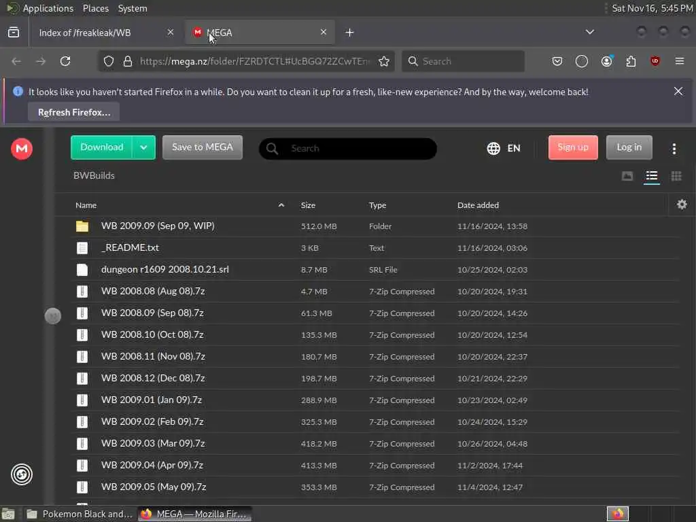Screen dimensions: 696x522
Task: Open the Pocket save icon
Action: tap(557, 61)
